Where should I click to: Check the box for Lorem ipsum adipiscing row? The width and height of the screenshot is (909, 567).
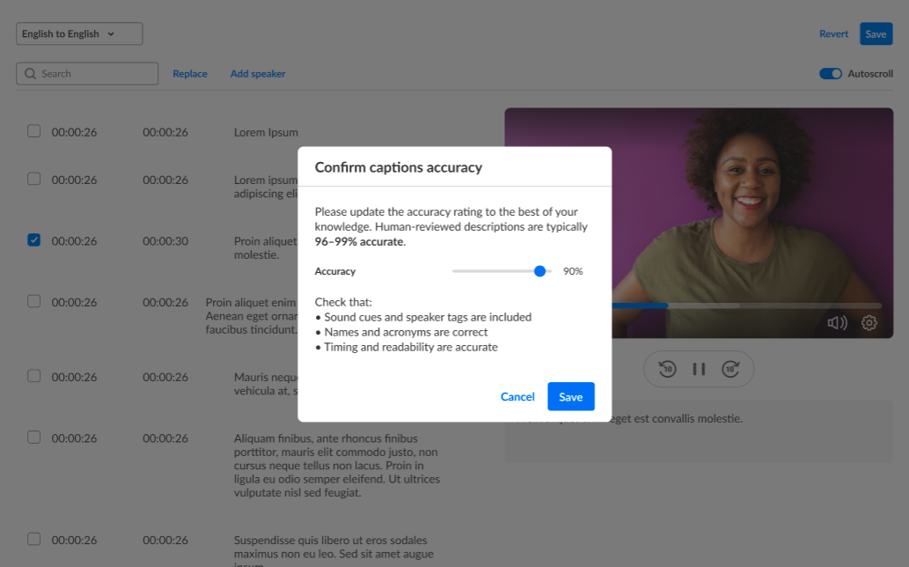[34, 179]
